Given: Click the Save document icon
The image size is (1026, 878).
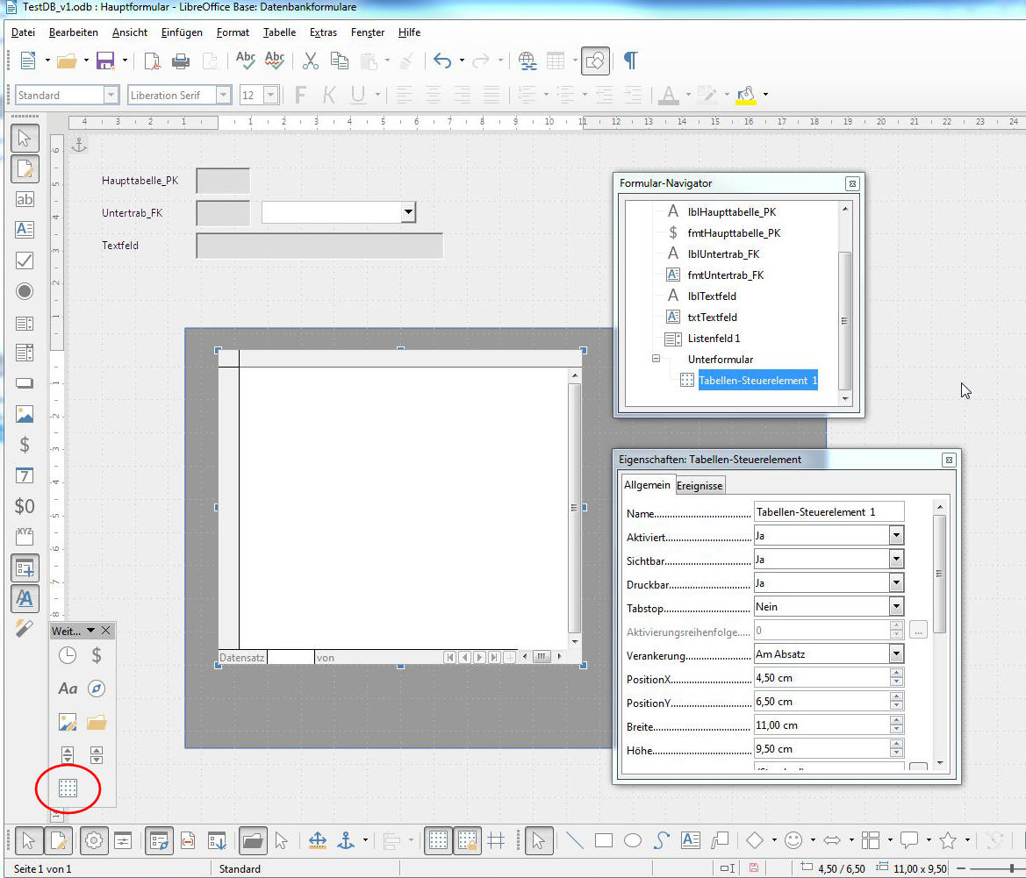Looking at the screenshot, I should pyautogui.click(x=105, y=61).
